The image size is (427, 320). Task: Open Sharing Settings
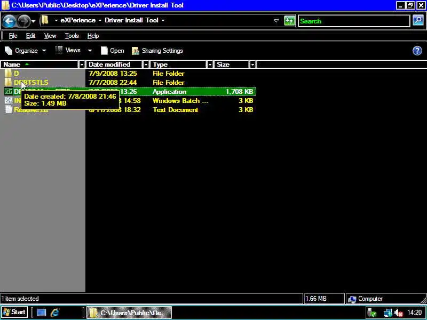pos(157,51)
